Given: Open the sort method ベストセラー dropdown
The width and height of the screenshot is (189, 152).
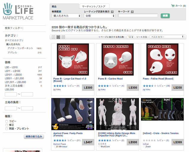Looking at the screenshot, I should [x=167, y=37].
